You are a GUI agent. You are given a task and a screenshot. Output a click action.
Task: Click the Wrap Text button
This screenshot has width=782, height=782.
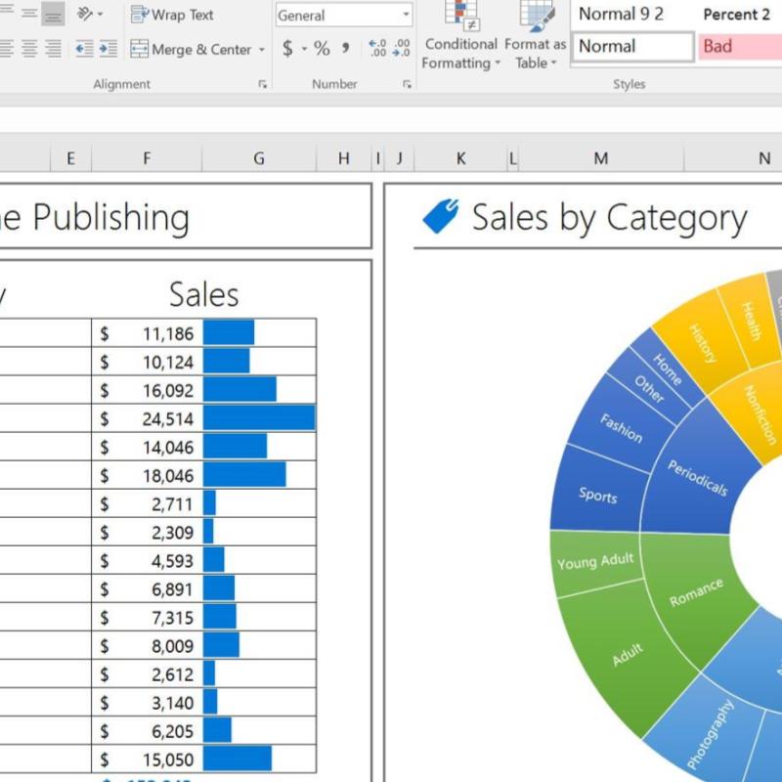(x=172, y=16)
